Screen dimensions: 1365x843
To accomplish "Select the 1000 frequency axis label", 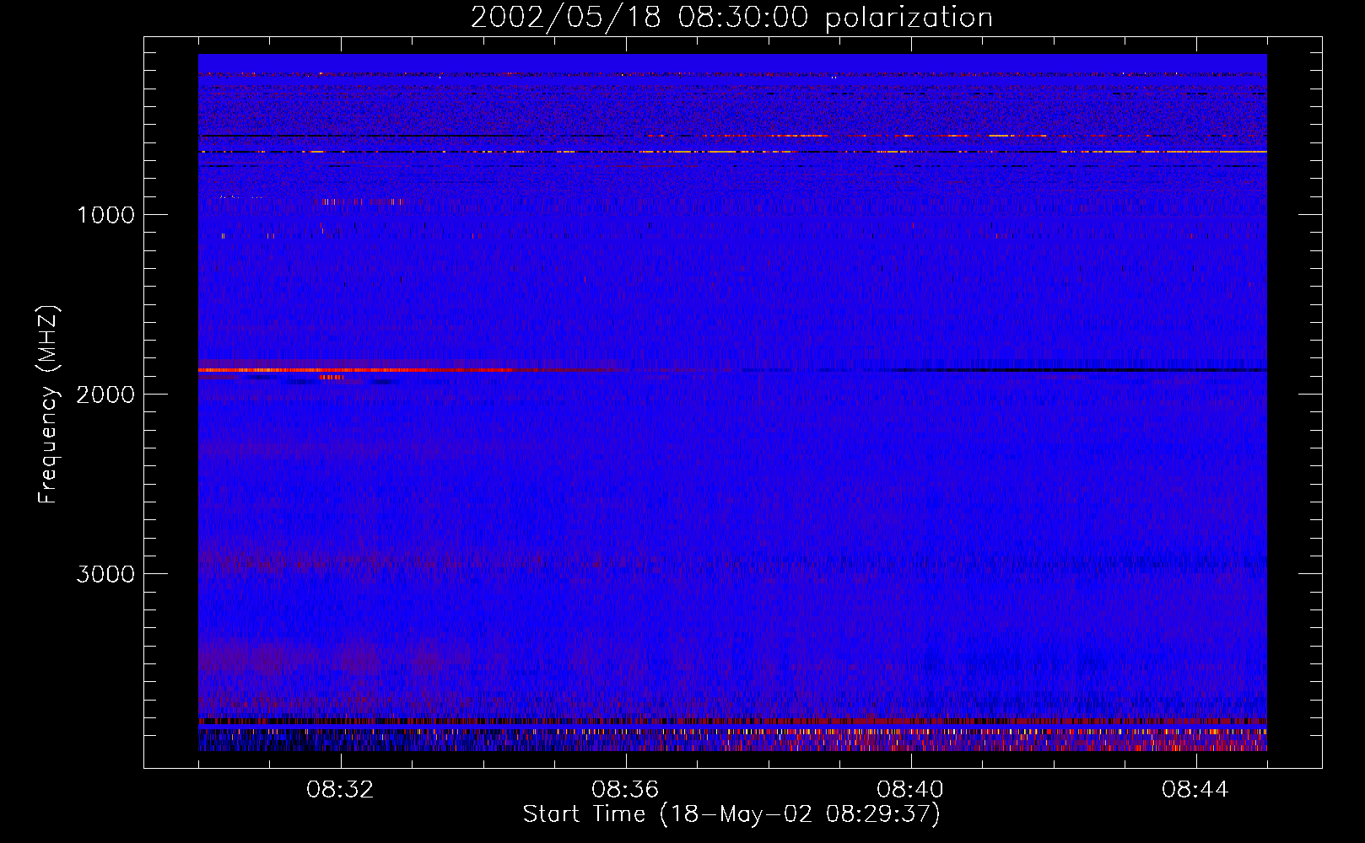I will pos(106,215).
